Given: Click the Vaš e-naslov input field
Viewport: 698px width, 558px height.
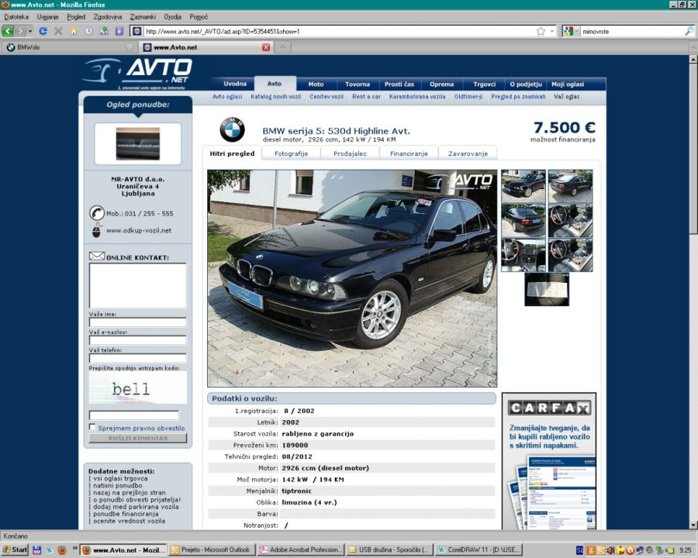Looking at the screenshot, I should pyautogui.click(x=137, y=340).
